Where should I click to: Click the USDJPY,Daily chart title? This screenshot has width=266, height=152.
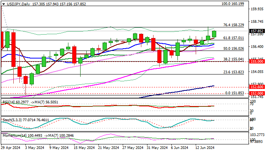coord(15,3)
